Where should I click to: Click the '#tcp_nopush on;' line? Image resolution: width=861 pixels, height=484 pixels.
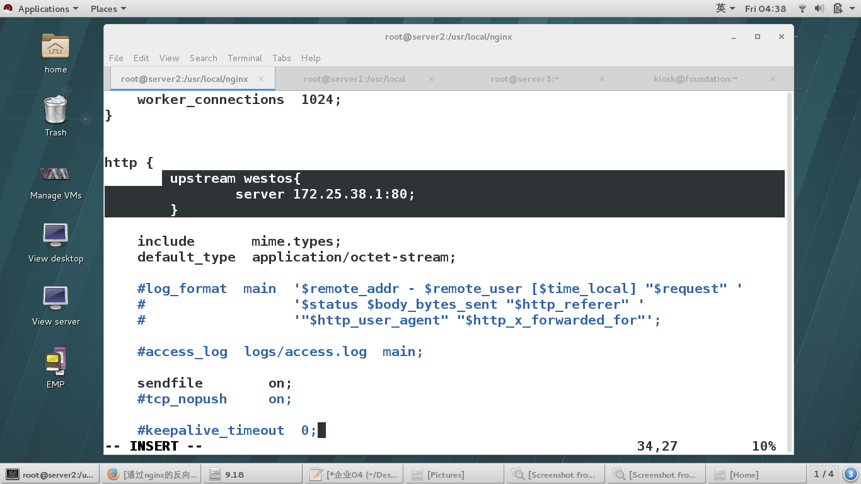pyautogui.click(x=215, y=399)
